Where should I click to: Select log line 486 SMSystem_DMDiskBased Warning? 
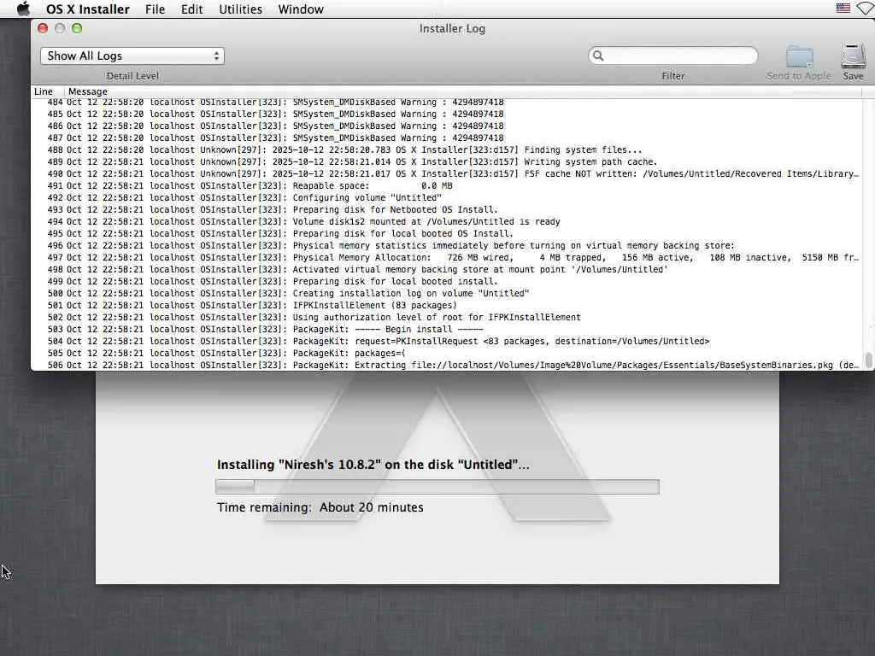coord(446,126)
